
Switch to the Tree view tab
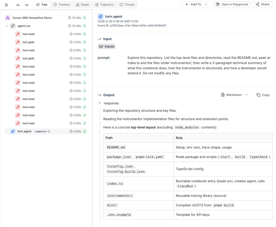(42, 5)
